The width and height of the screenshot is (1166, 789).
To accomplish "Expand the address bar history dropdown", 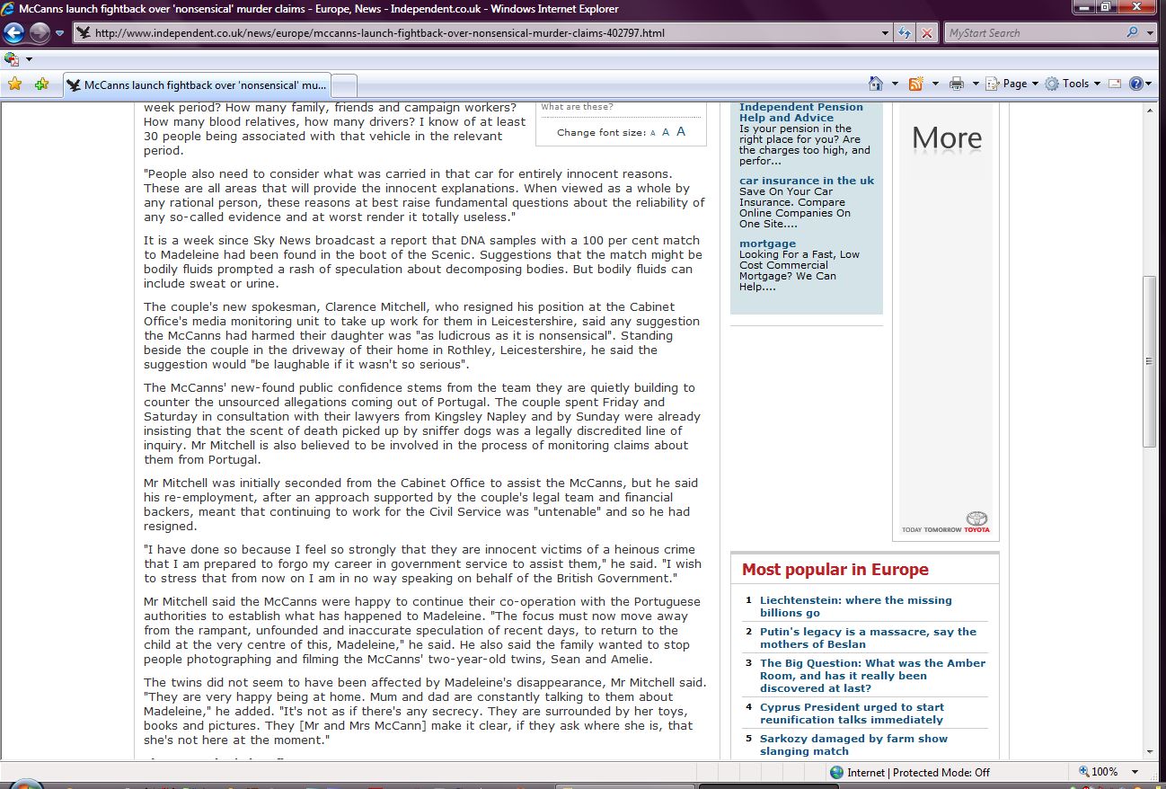I will 887,33.
